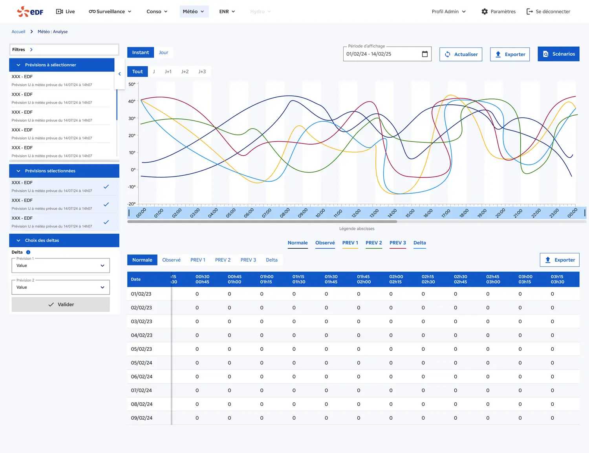Click the Actualiser button
The width and height of the screenshot is (589, 453).
pyautogui.click(x=461, y=55)
